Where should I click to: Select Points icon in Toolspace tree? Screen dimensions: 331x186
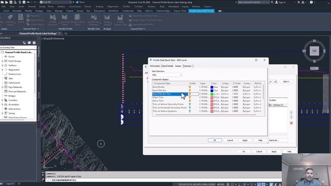pyautogui.click(x=6, y=56)
